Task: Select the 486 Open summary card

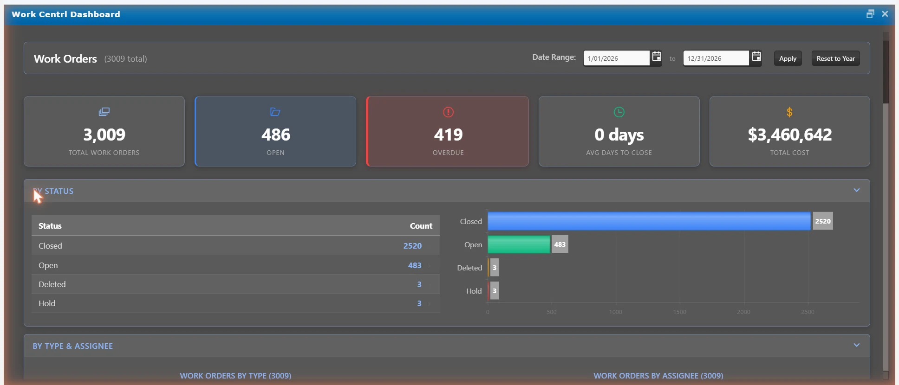Action: pyautogui.click(x=275, y=131)
